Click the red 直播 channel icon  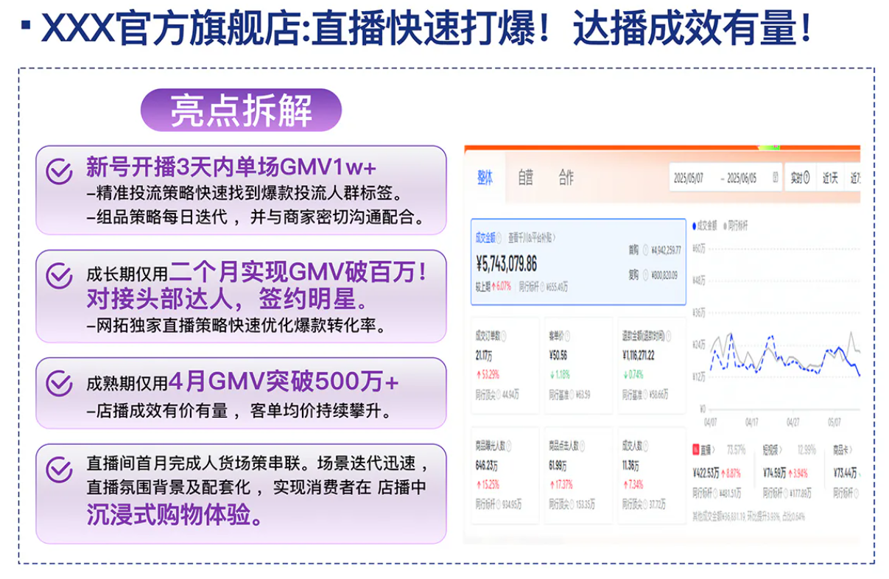(x=696, y=449)
